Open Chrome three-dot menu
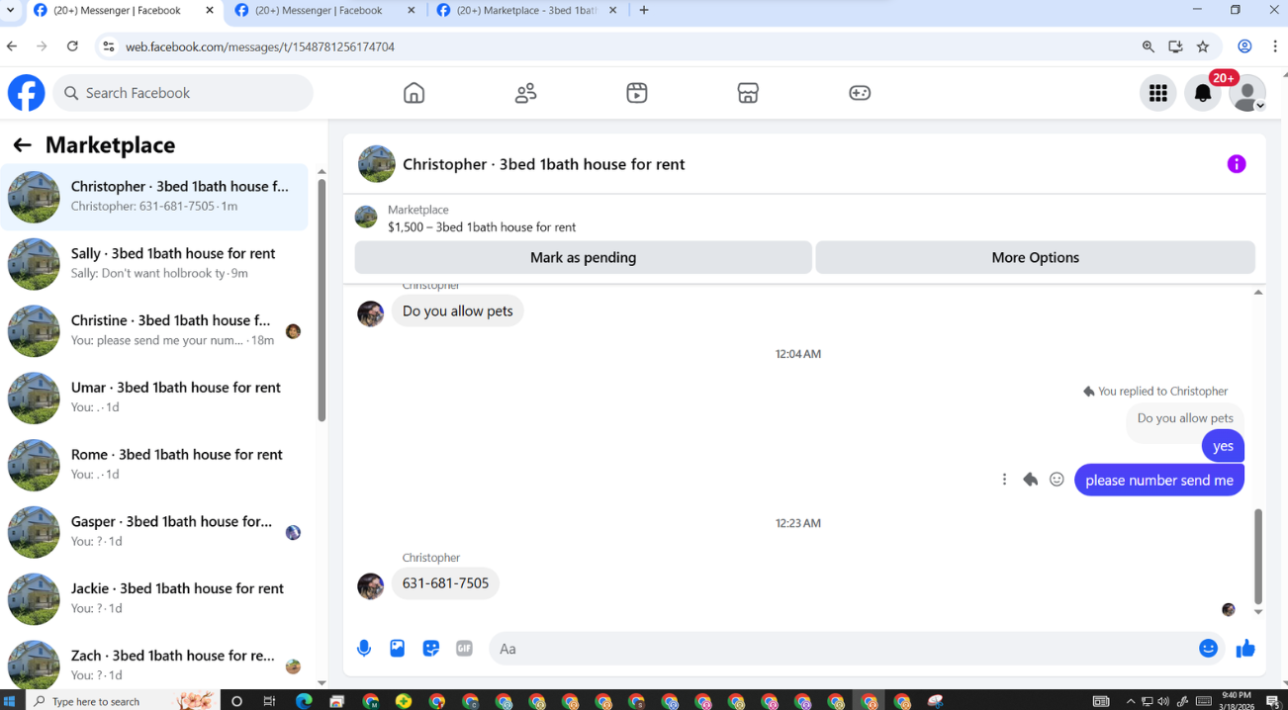 1275,46
